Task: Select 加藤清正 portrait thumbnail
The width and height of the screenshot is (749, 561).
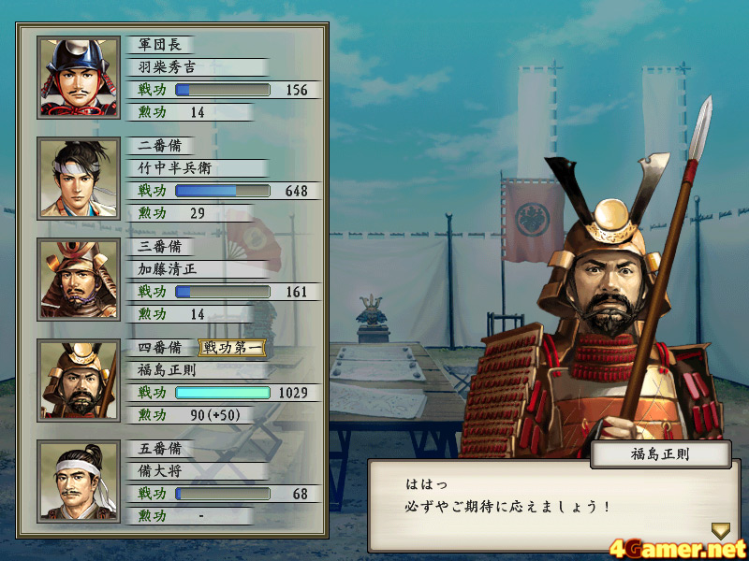Action: 79,280
